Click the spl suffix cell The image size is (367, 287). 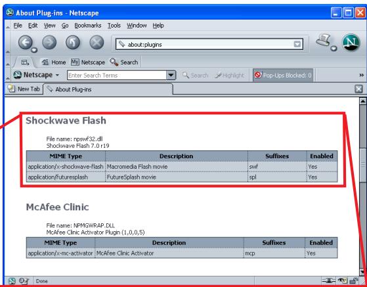277,177
